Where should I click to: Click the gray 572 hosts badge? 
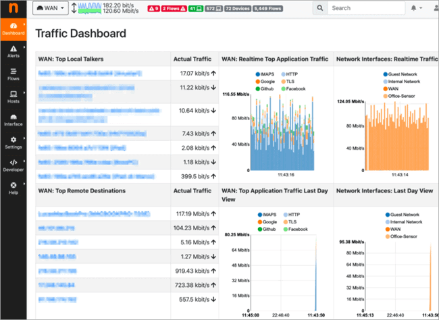(x=213, y=9)
